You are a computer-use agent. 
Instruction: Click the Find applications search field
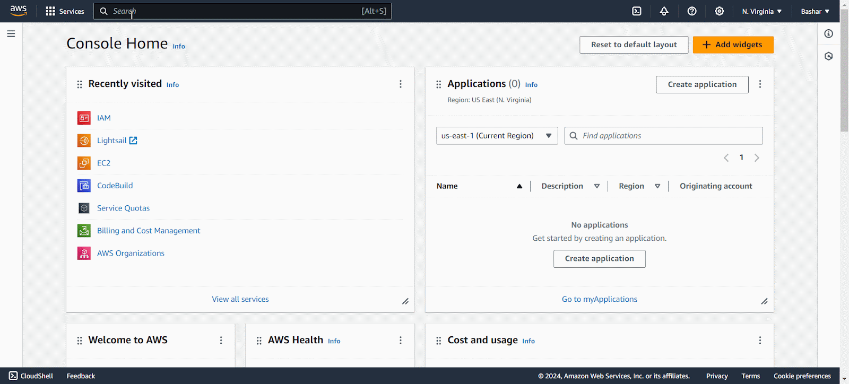coord(664,136)
